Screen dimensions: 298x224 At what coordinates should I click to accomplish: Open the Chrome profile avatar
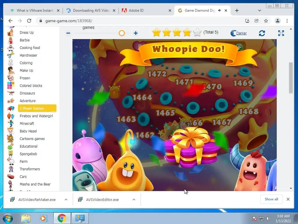[x=277, y=21]
